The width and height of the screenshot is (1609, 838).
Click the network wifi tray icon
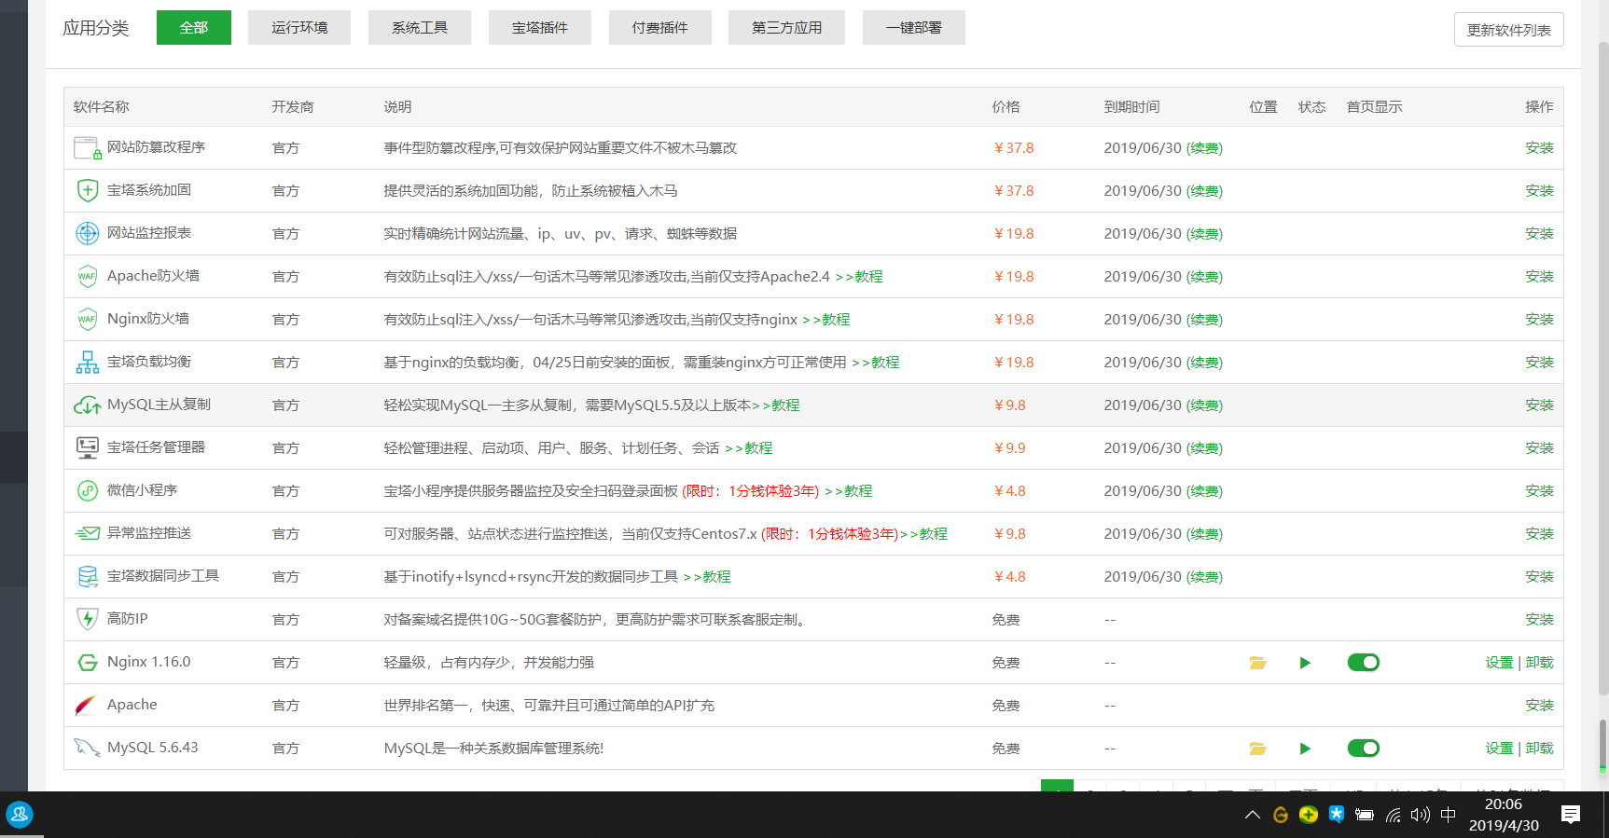(1393, 815)
